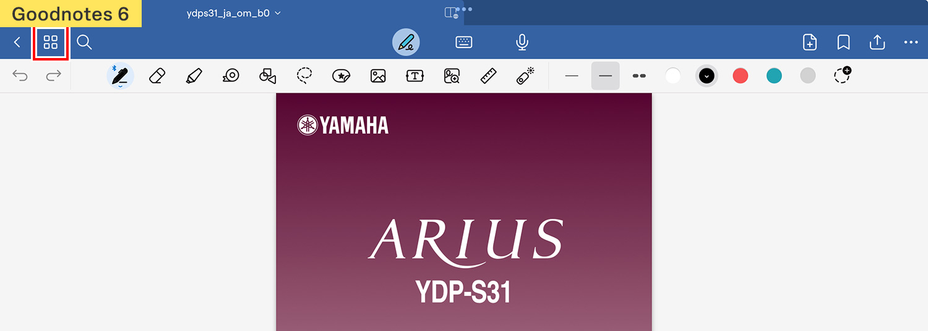Go back with the left chevron arrow
Screen dimensions: 928x331
(17, 43)
